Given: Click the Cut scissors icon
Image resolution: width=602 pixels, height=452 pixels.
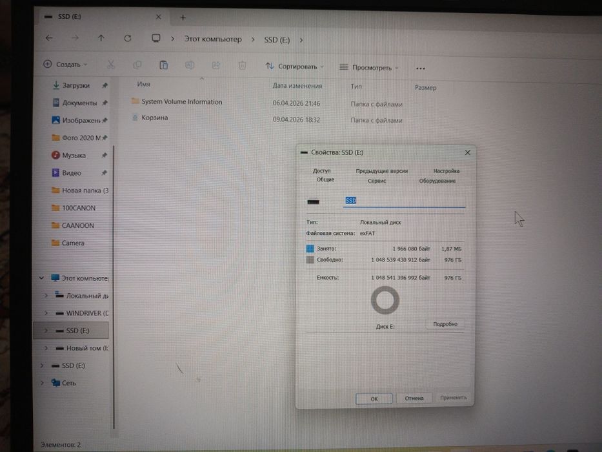Looking at the screenshot, I should pyautogui.click(x=110, y=65).
